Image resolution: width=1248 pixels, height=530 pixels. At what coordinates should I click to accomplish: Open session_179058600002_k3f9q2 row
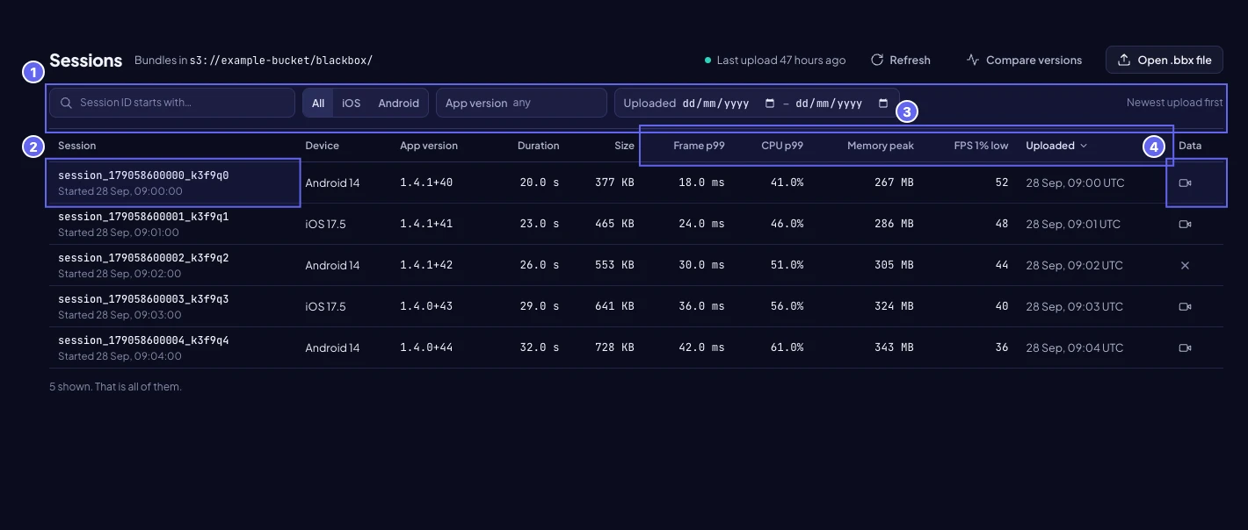tap(636, 265)
